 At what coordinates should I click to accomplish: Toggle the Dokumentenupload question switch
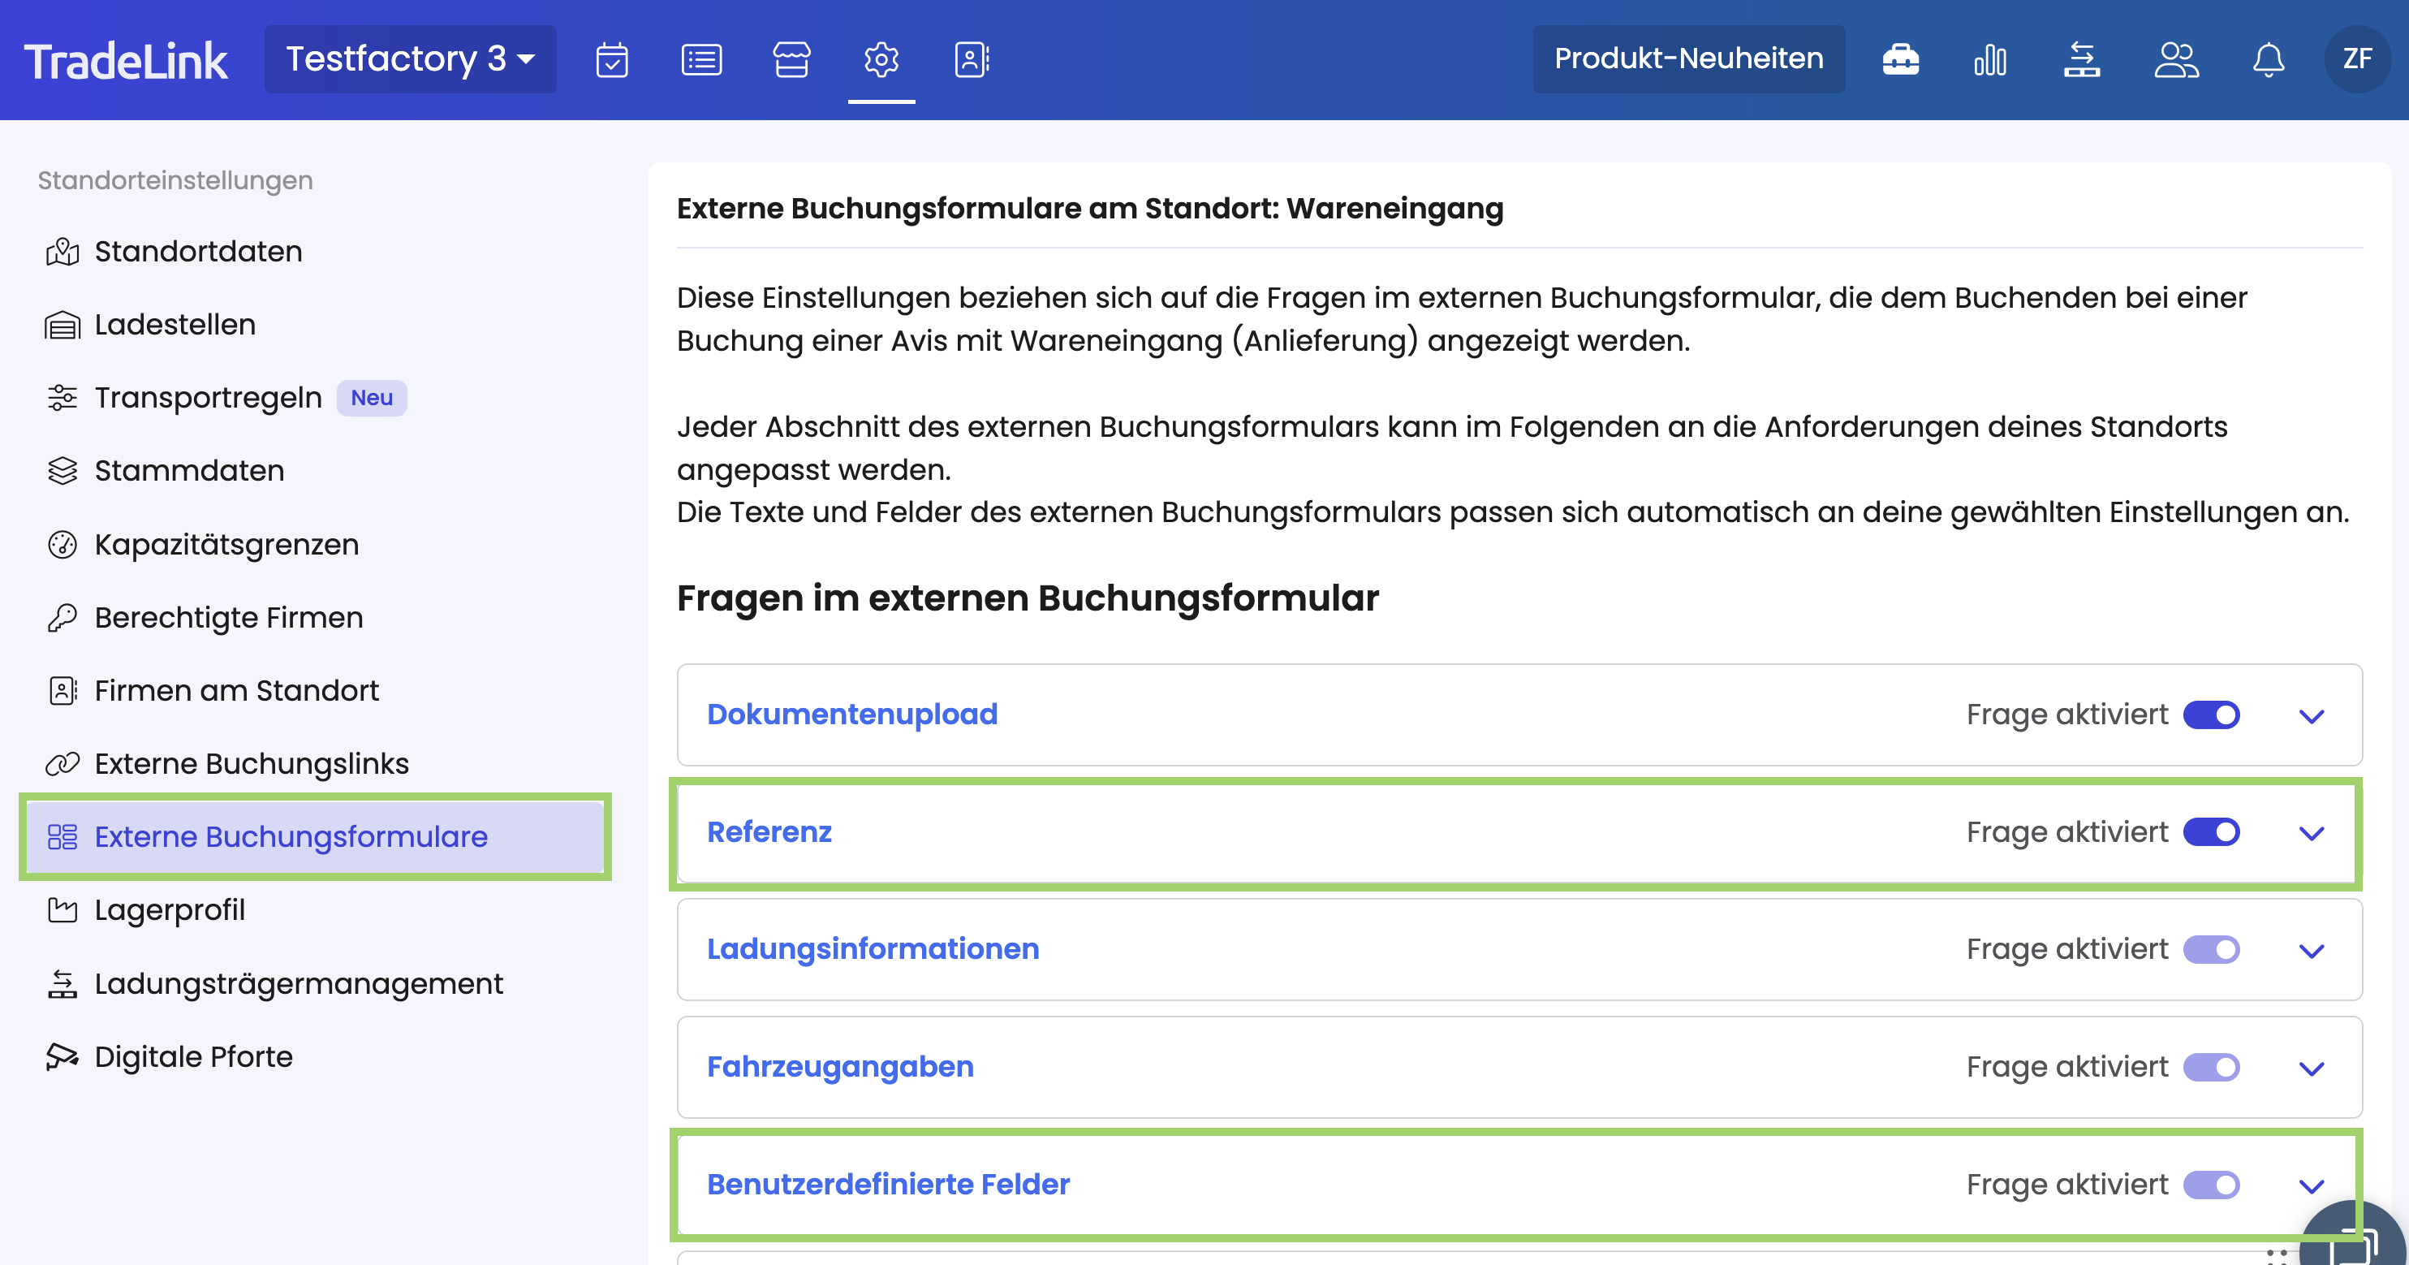point(2211,715)
